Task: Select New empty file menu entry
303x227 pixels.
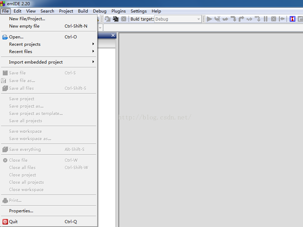Action: point(49,26)
